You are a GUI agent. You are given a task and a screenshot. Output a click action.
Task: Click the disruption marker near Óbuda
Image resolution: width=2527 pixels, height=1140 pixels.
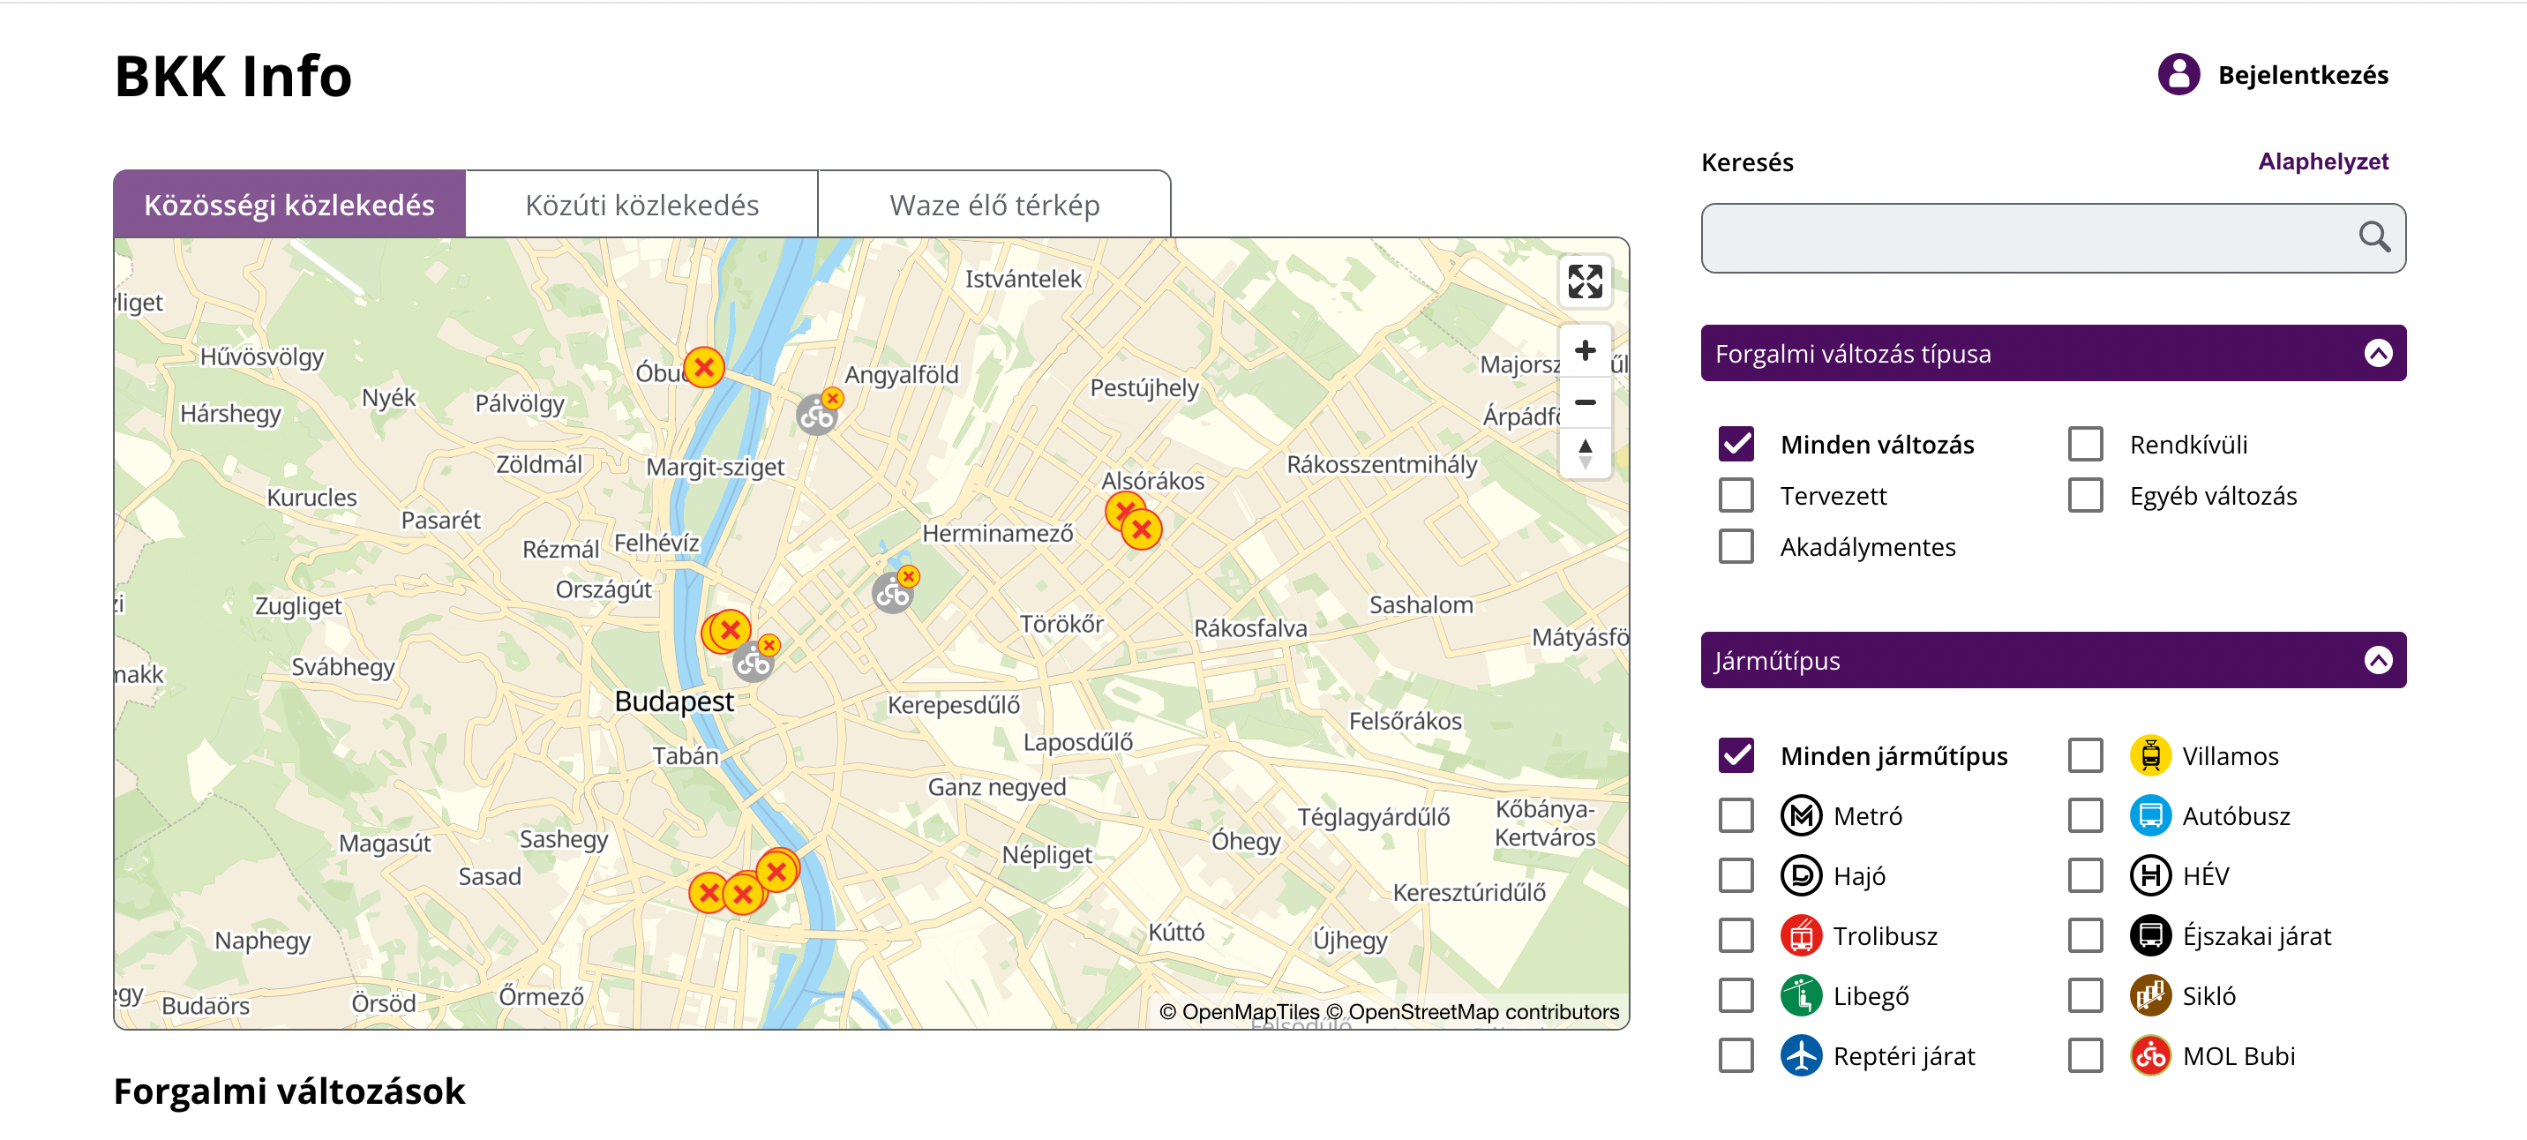tap(703, 368)
